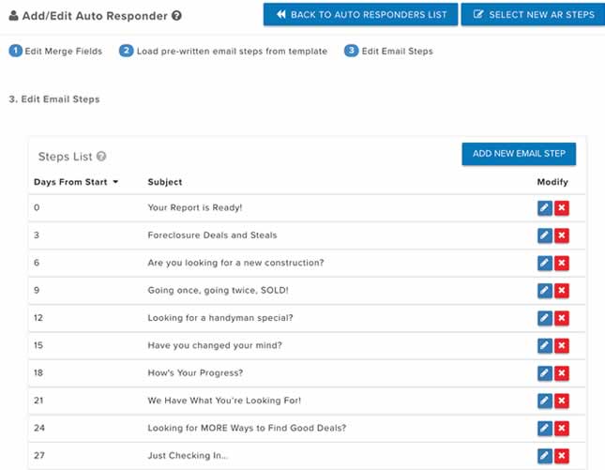
Task: Edit the 'MORE Ways to Find Good Deals' step
Action: [x=544, y=429]
